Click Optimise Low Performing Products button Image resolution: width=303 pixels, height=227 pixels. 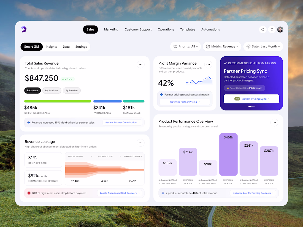point(253,193)
